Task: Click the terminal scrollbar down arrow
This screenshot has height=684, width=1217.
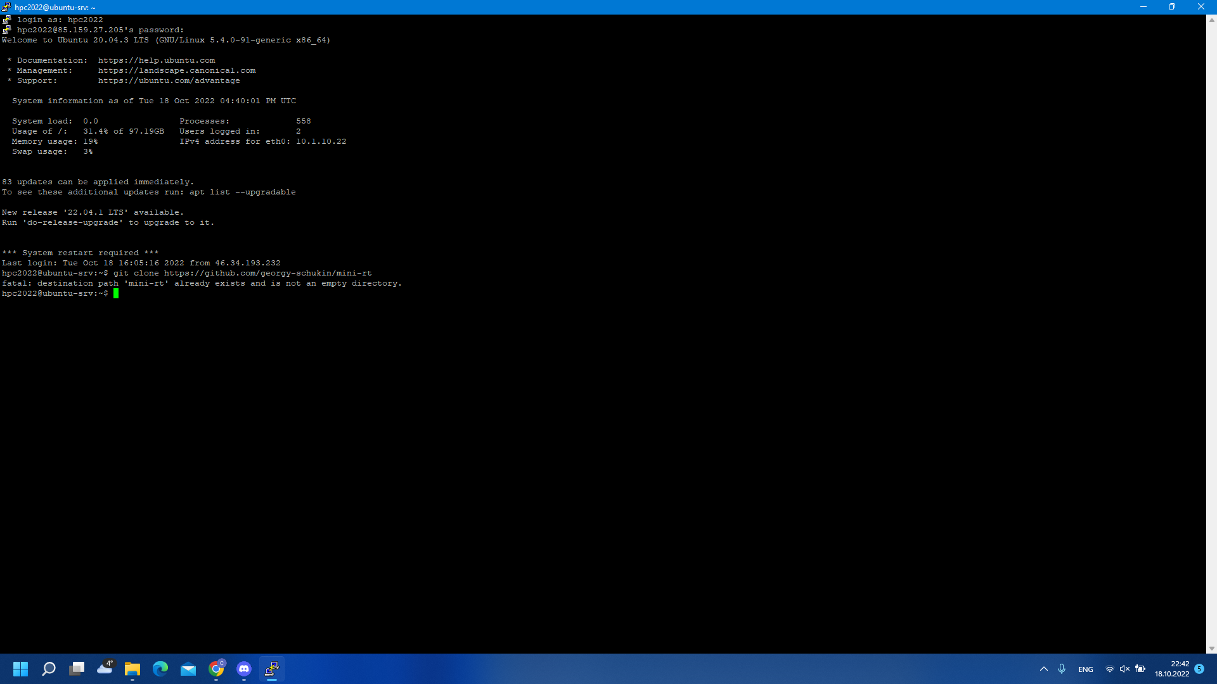Action: pyautogui.click(x=1211, y=649)
